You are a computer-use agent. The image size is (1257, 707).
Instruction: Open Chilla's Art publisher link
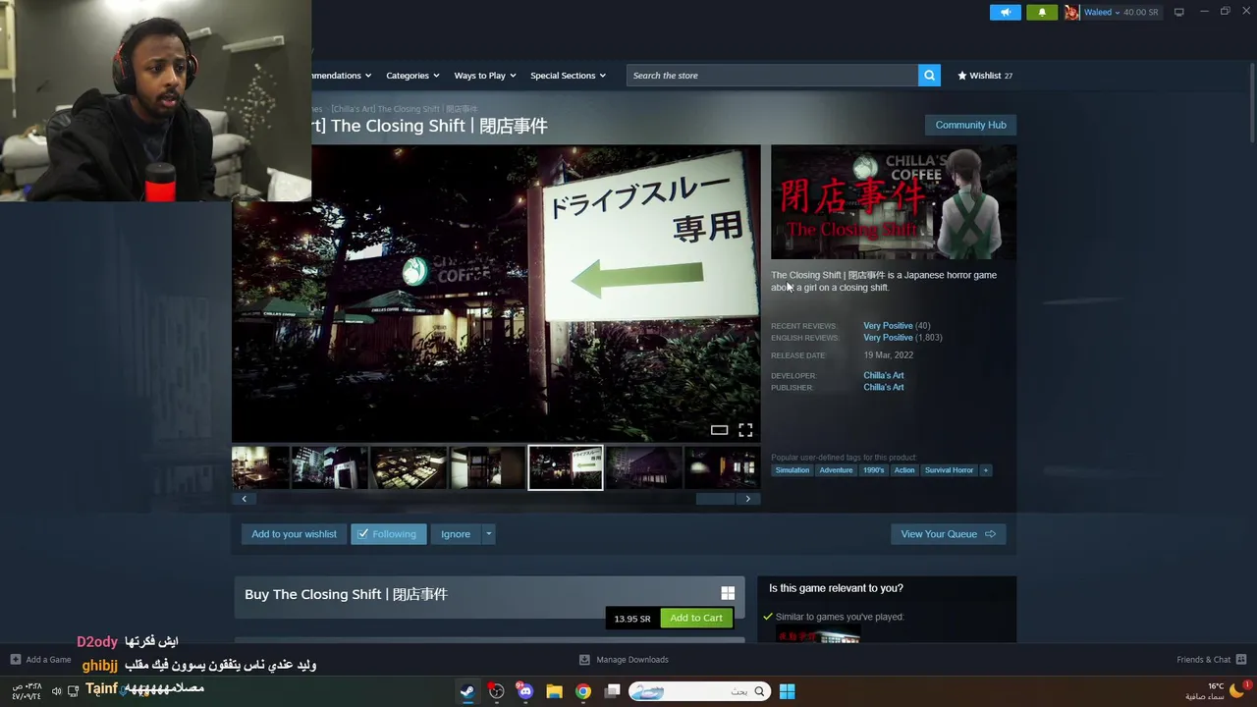click(884, 387)
